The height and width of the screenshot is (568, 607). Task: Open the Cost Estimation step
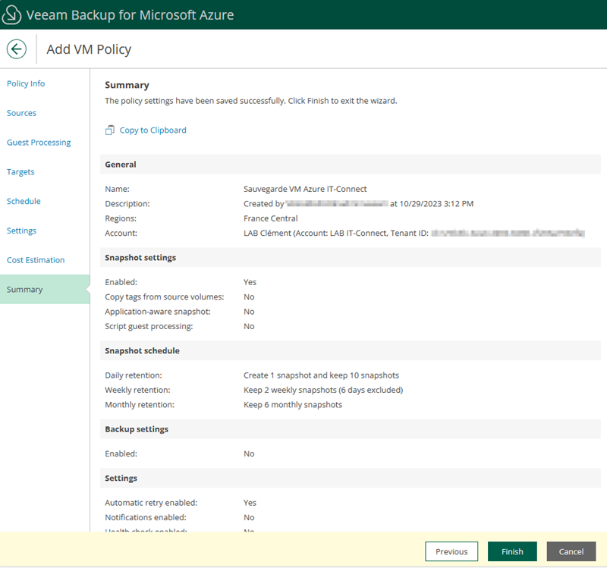[x=36, y=260]
